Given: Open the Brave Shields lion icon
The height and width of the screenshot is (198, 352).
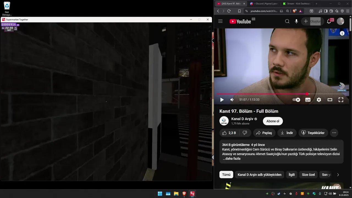Looking at the screenshot, I should tap(295, 11).
